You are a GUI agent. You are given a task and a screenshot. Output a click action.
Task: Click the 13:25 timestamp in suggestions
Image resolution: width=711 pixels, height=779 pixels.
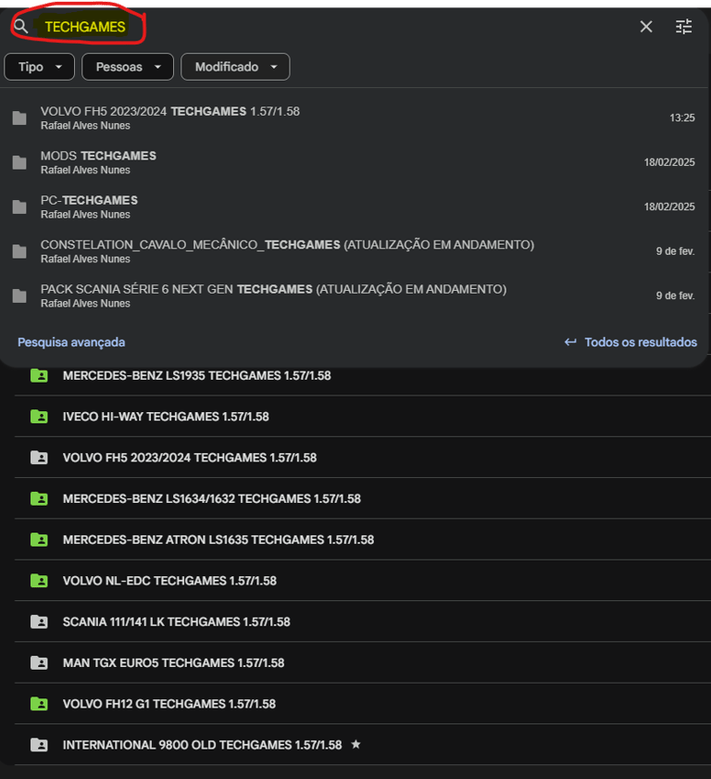pos(681,118)
